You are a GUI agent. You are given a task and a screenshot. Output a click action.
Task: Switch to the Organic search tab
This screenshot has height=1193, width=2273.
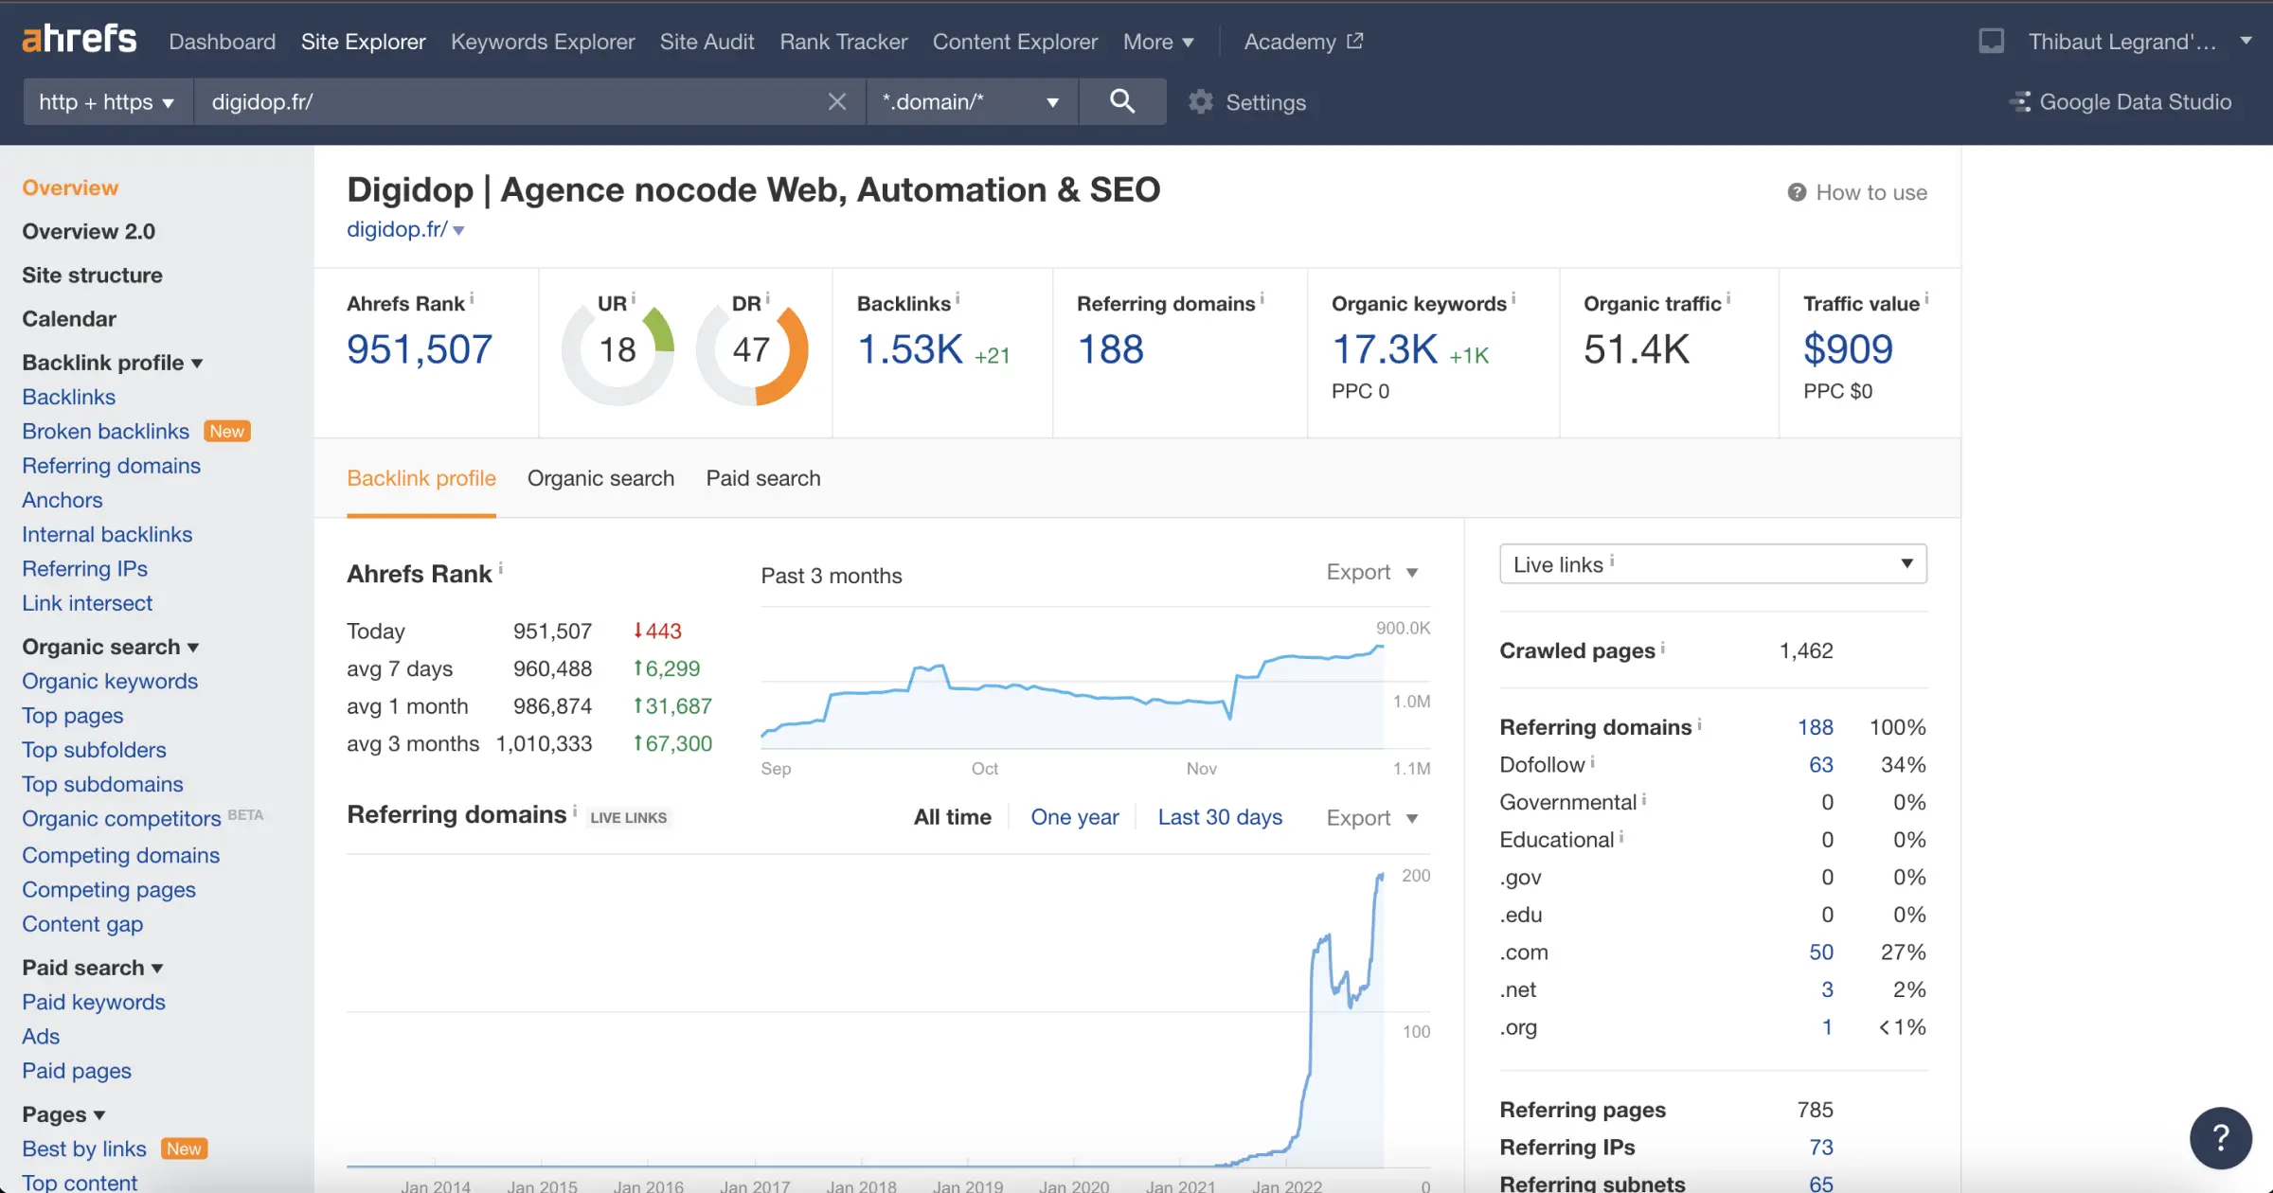point(600,478)
